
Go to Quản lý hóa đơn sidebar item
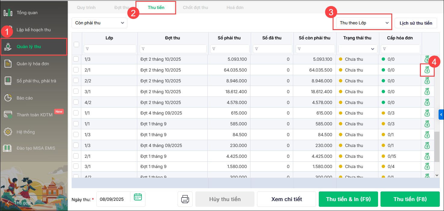click(33, 64)
